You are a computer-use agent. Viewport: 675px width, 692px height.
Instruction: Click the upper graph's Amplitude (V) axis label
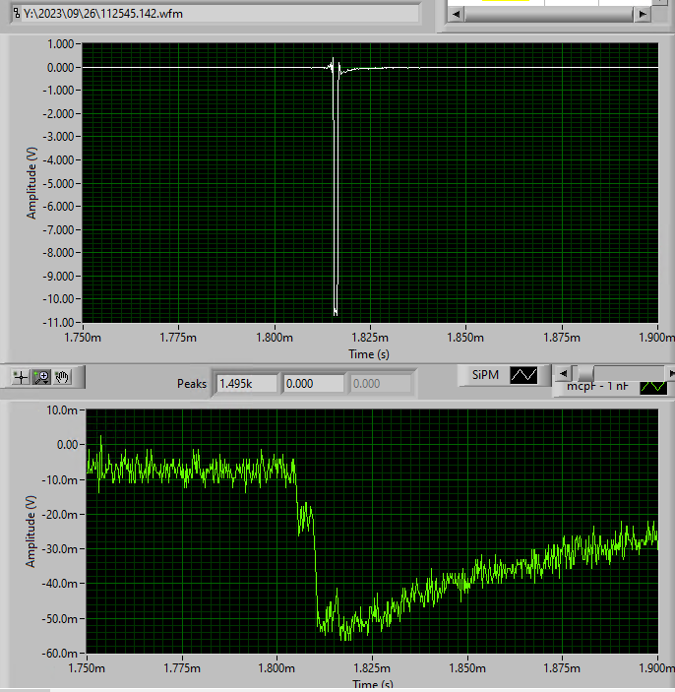click(31, 183)
